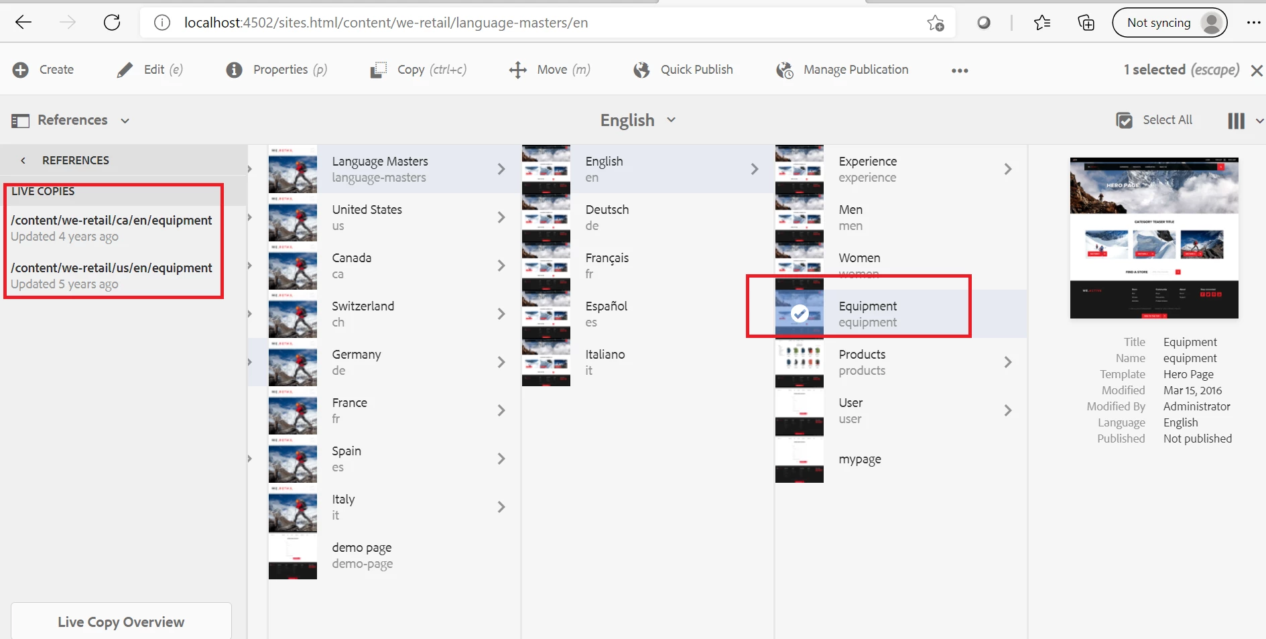
Task: Click Quick Publish globe icon
Action: 642,70
